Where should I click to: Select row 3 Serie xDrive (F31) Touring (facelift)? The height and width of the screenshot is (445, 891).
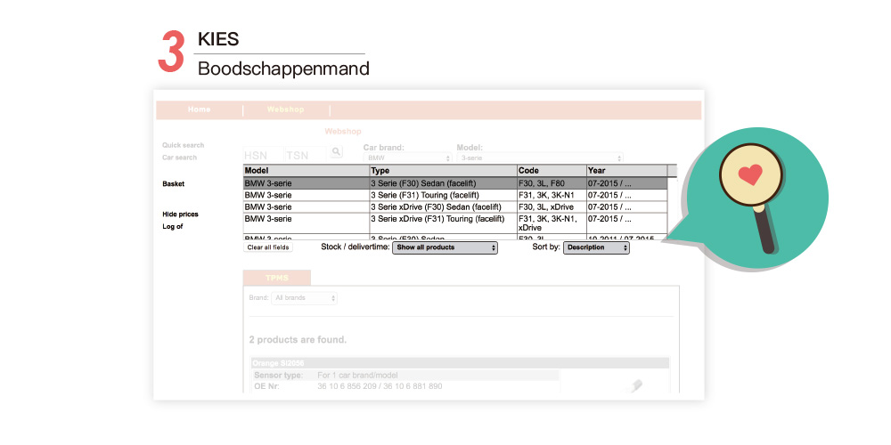455,223
